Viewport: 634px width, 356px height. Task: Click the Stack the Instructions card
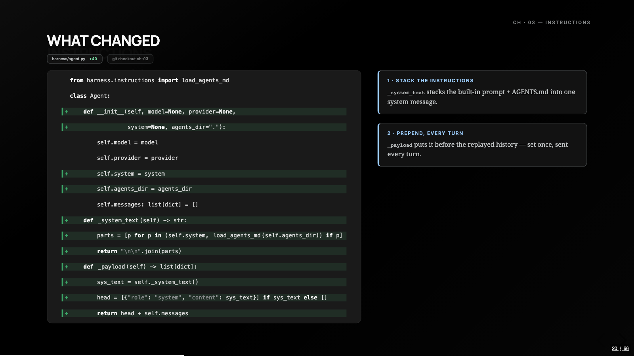482,92
